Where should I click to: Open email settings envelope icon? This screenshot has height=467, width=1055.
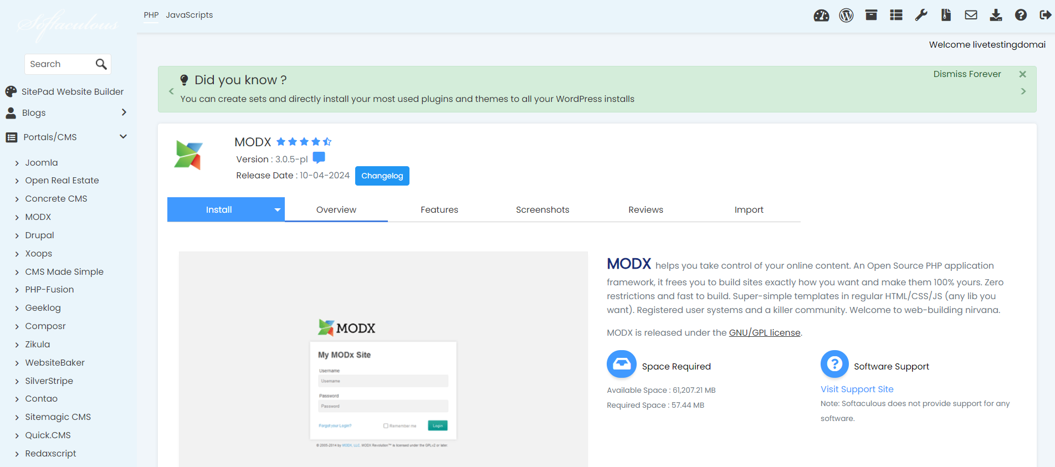(971, 15)
